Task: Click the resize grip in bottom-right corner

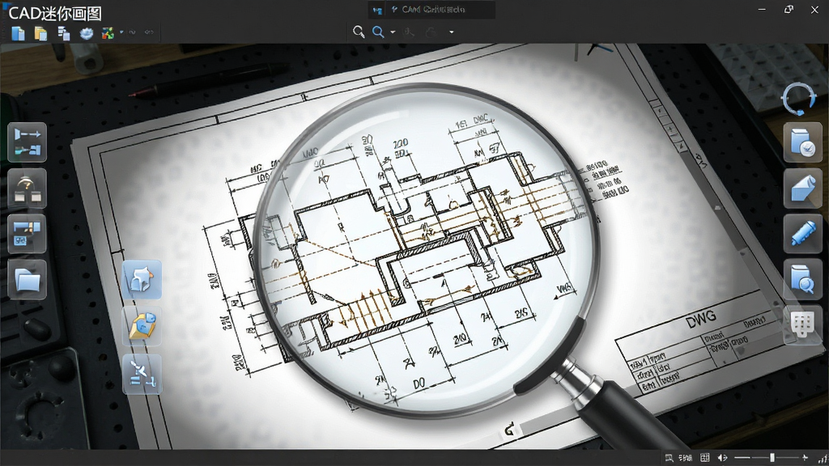Action: (x=823, y=460)
